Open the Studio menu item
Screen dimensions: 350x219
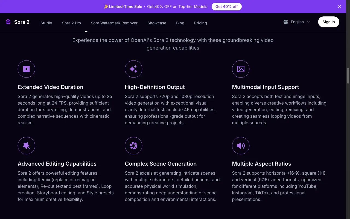coord(46,23)
